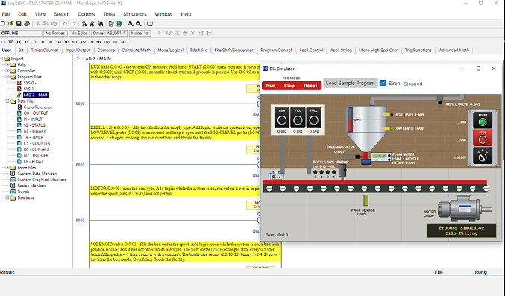Screen dimensions: 505x296
Task: Click the Cut scissors icon
Action: tap(38, 24)
